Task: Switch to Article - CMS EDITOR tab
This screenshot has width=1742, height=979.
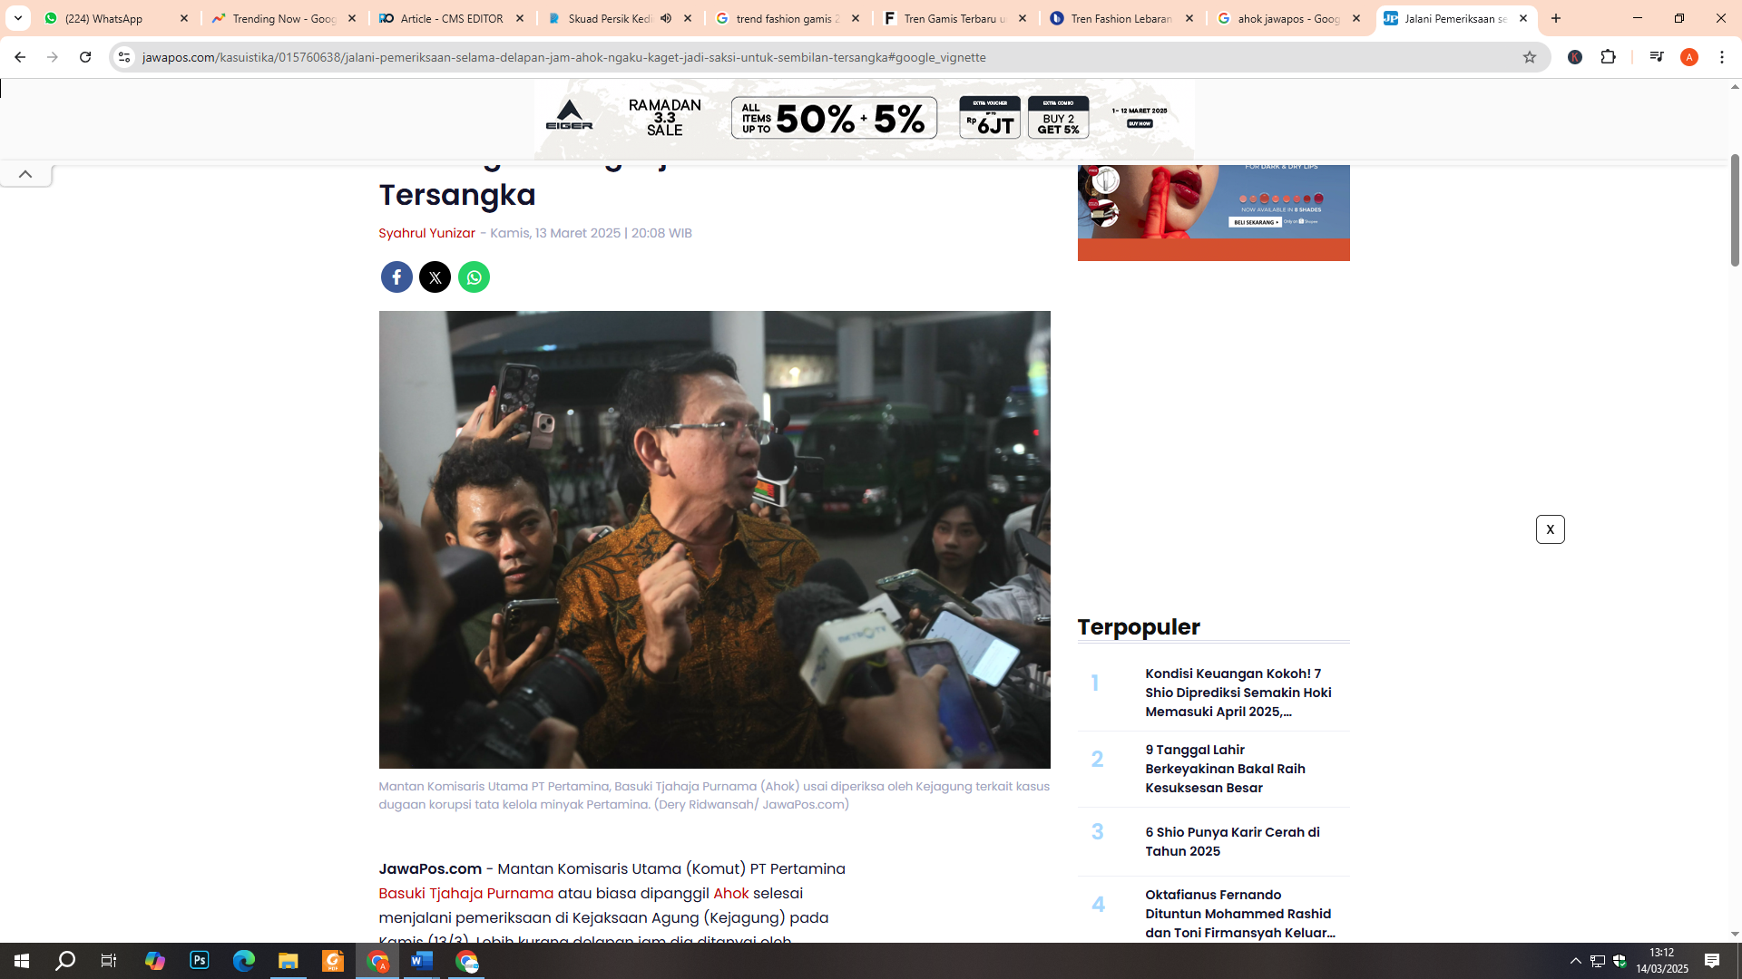Action: point(451,18)
